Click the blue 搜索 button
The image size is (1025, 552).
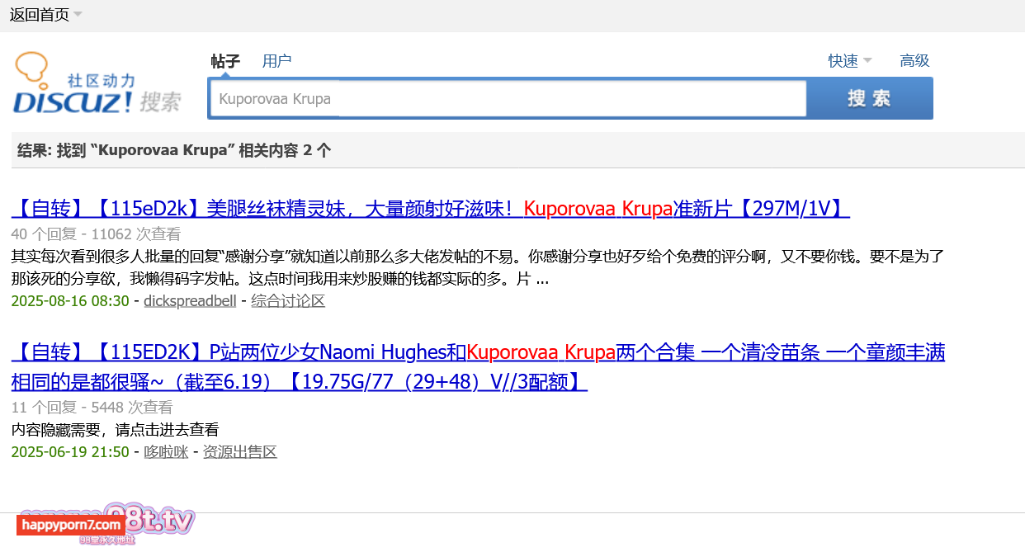click(869, 99)
